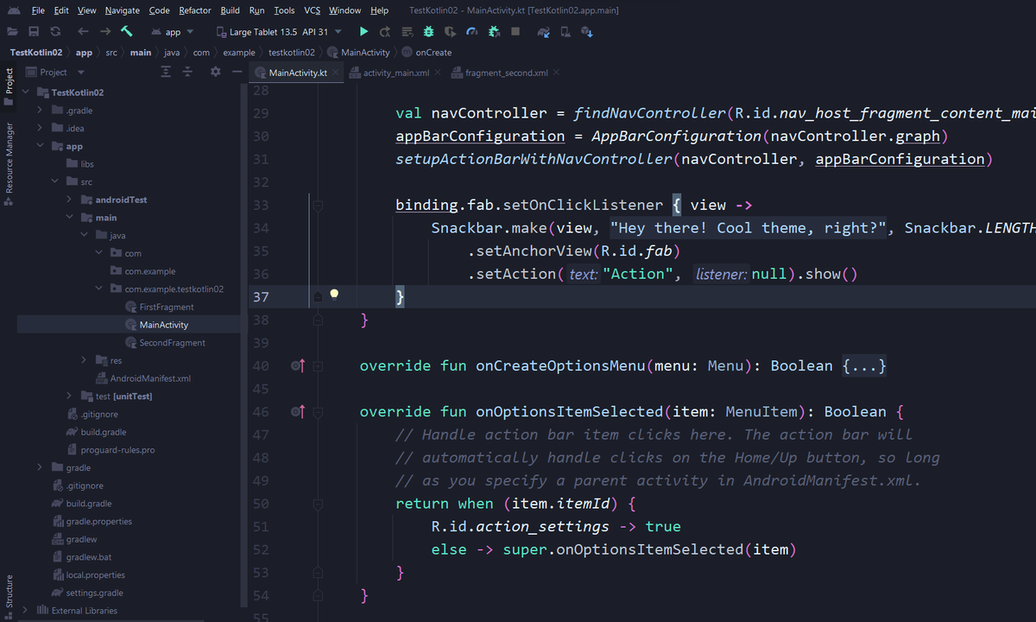Navigate back with the left arrow icon
1036x622 pixels.
pos(84,32)
